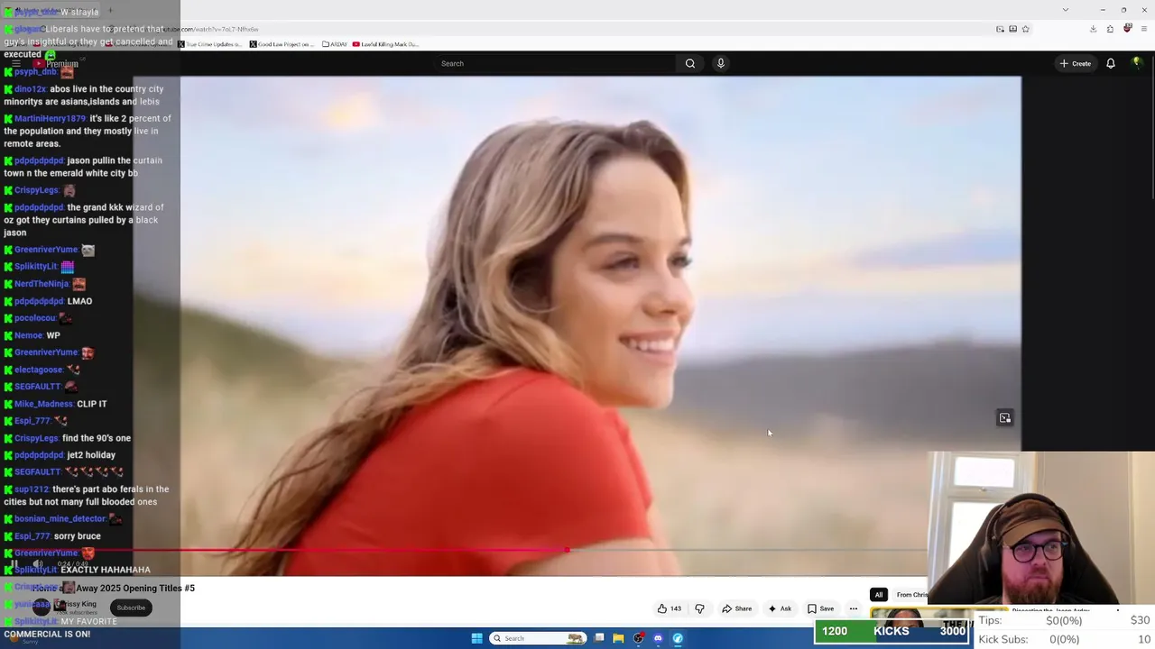Click chat username MartiniHenry1879

click(50, 119)
